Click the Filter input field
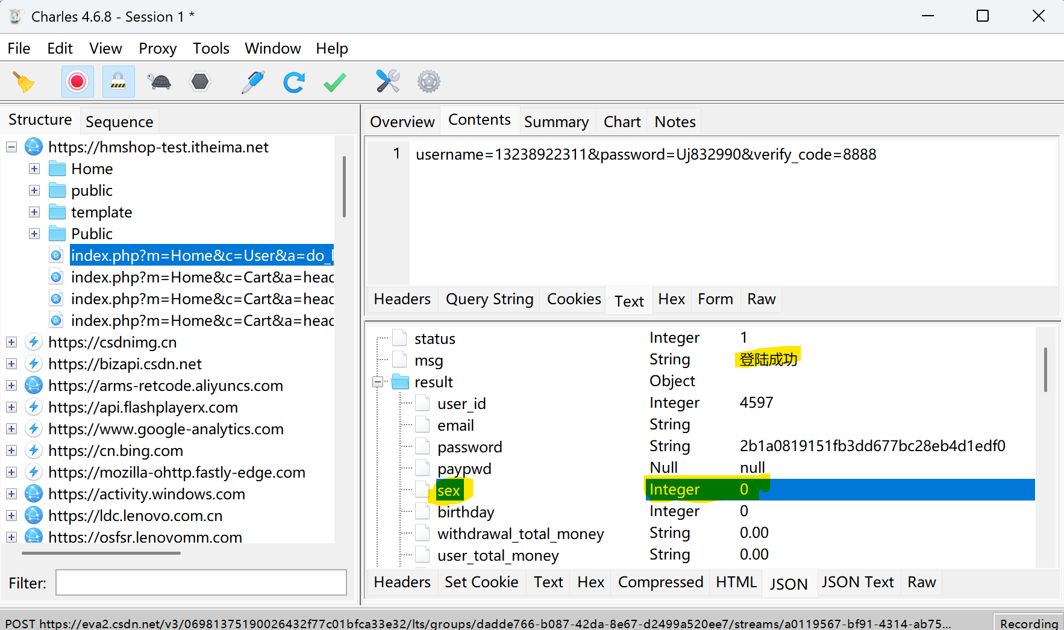 coord(201,582)
